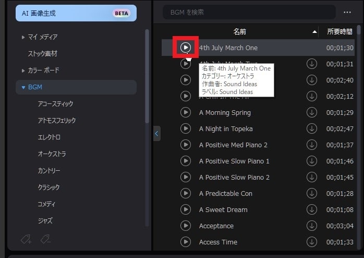Sort by the 名前 column header
Viewport: 364px width, 258px height.
(240, 32)
